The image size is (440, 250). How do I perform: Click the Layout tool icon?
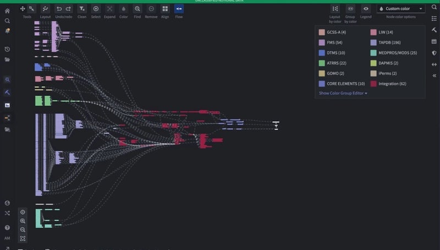45,9
